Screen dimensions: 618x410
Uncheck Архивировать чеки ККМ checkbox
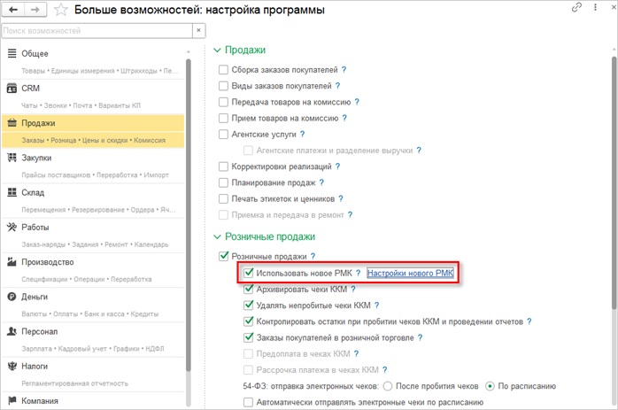pyautogui.click(x=248, y=289)
